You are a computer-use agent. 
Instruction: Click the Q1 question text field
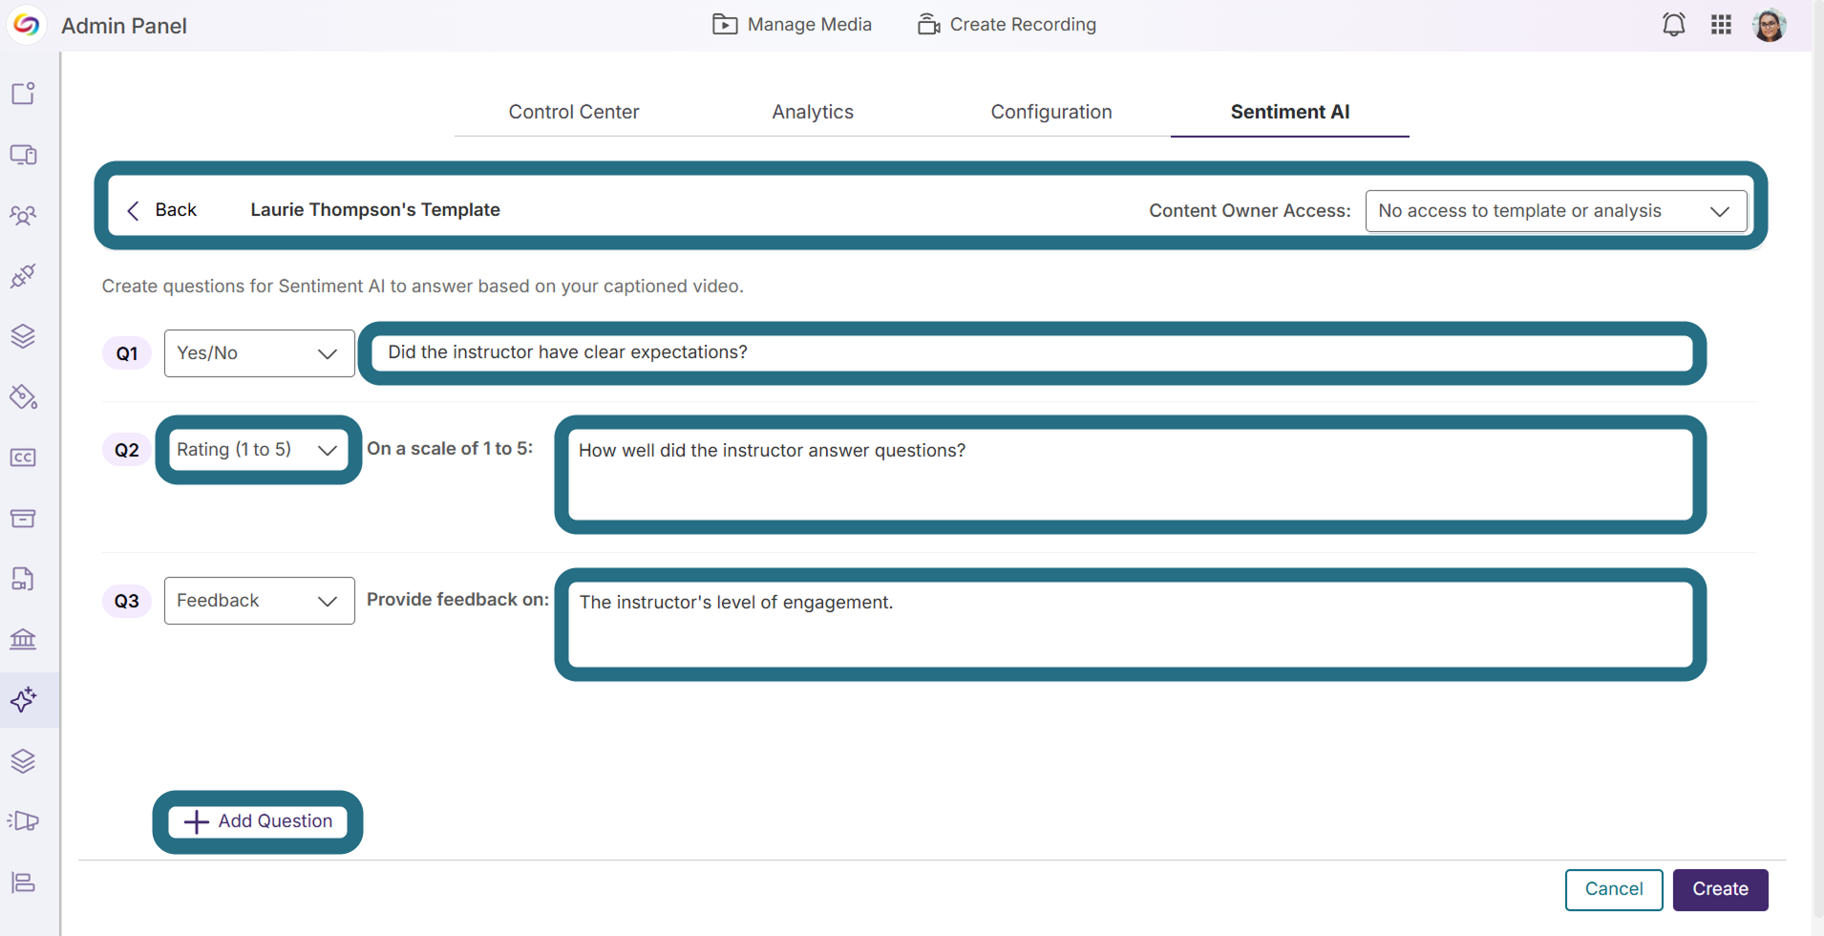[1031, 352]
